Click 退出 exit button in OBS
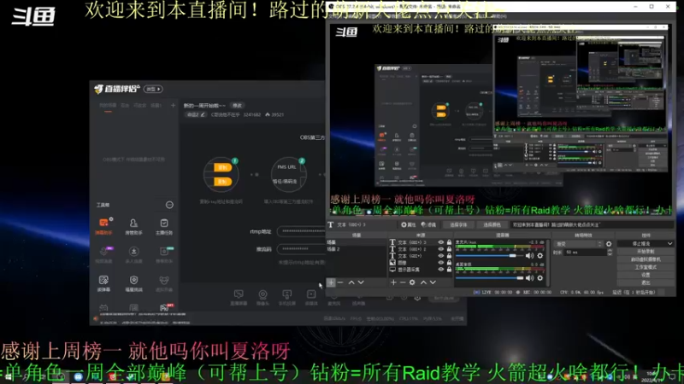This screenshot has height=384, width=684. click(x=646, y=282)
